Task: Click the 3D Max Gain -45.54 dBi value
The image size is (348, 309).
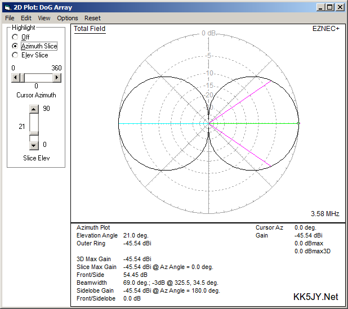Action: click(x=137, y=259)
